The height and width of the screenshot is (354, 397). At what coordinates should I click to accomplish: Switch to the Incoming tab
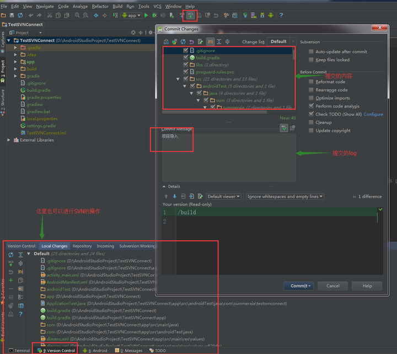coord(105,246)
